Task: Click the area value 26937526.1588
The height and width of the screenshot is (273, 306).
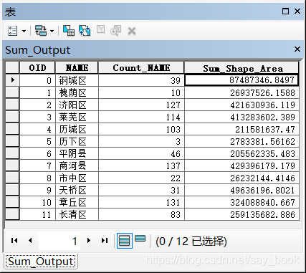Action: tap(242, 92)
